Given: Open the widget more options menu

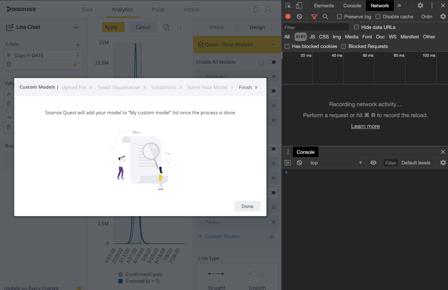Looking at the screenshot, I should coord(180,27).
